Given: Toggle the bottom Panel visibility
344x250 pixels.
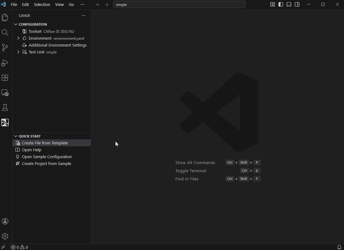Looking at the screenshot, I should [x=289, y=4].
